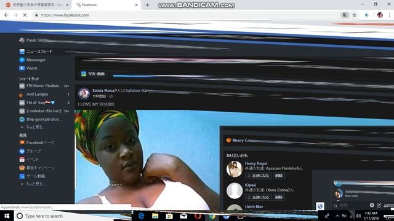
Task: Open the Avril Lavigne shortcut
Action: [x=37, y=94]
